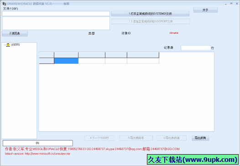Click the ORAVIEW app icon in title bar
Screen dimensions: 240x166
coord(4,4)
